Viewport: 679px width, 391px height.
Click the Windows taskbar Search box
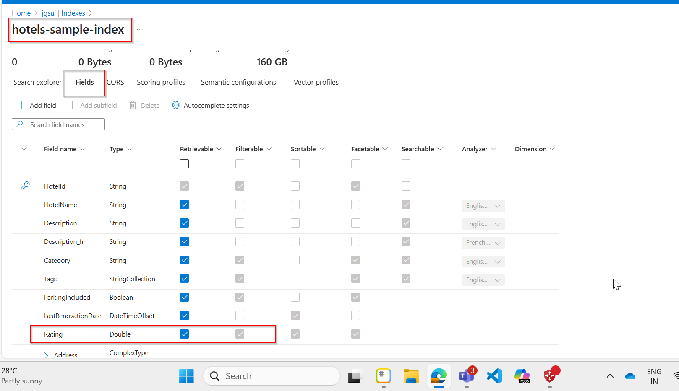[272, 376]
